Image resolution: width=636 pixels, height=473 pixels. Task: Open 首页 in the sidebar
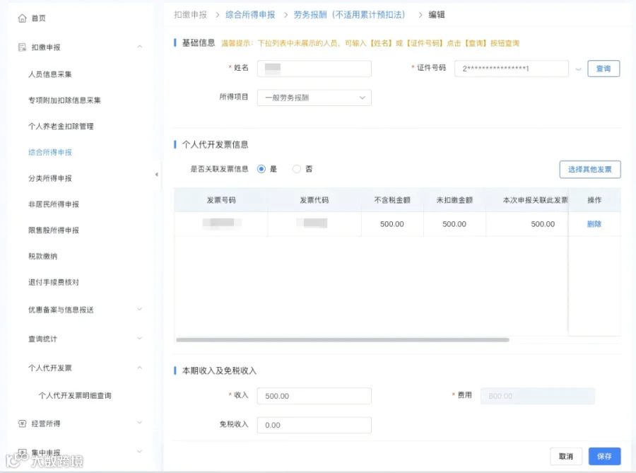39,18
